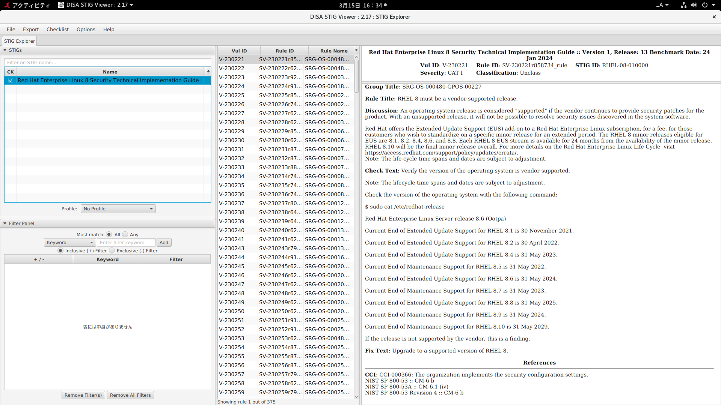This screenshot has width=721, height=405.
Task: Click the Add filter button
Action: click(164, 243)
